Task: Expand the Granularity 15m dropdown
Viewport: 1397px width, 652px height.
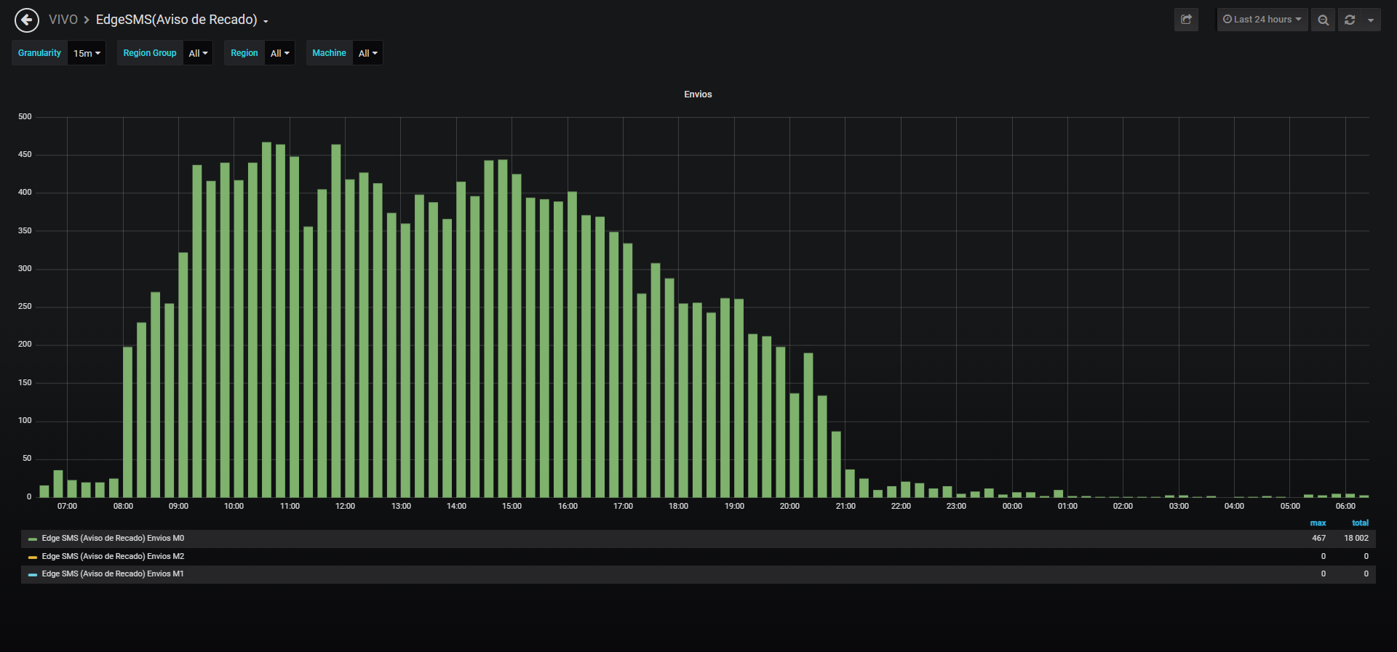Action: pyautogui.click(x=87, y=53)
